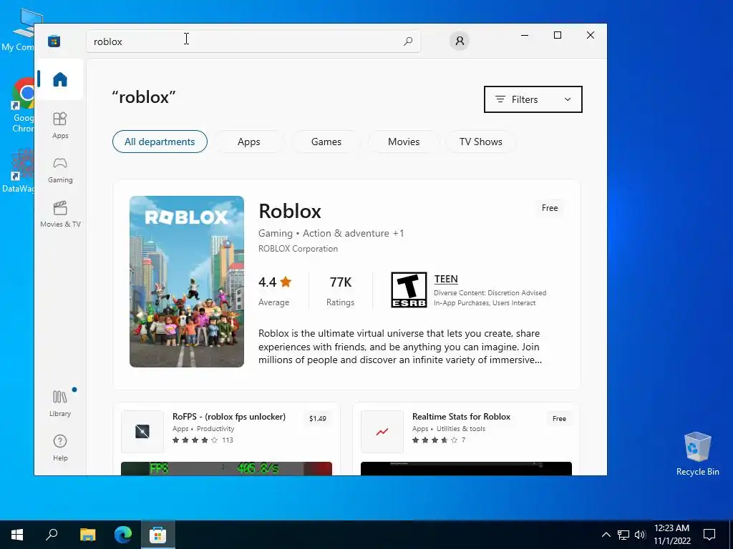Select the Google Chrome desktop shortcut
Screen dimensions: 733x549
[x=24, y=106]
